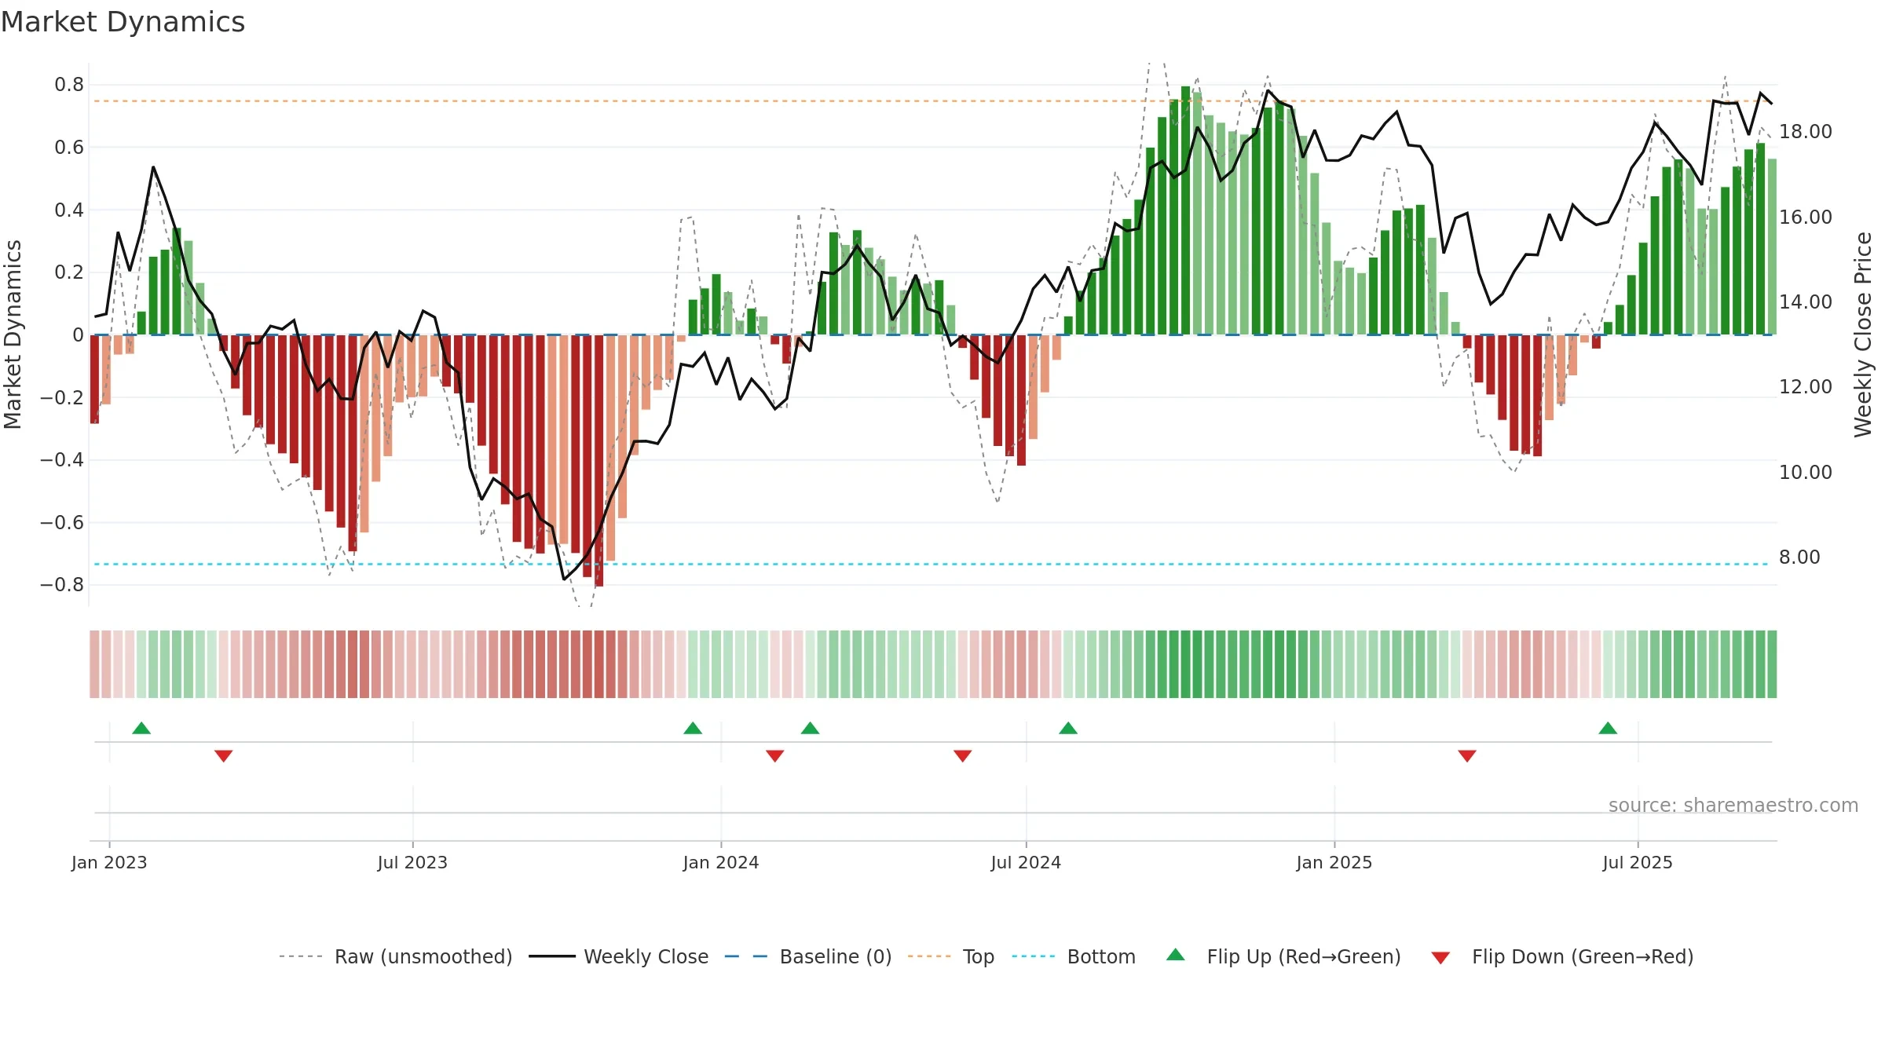Screen dimensions: 1885x1060
Task: Click the first flip-up marker near Jan 2023
Action: 141,728
